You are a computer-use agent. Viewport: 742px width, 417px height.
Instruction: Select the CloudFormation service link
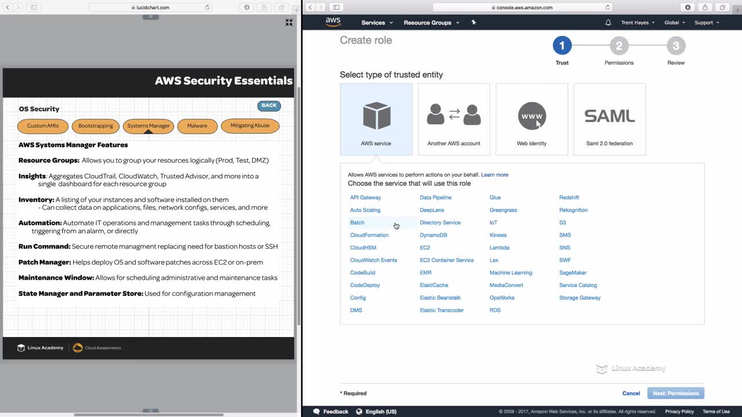[369, 235]
